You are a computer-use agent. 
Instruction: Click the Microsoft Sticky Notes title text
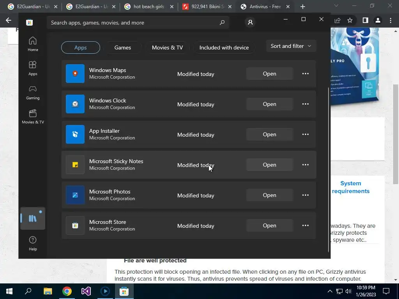(x=116, y=161)
